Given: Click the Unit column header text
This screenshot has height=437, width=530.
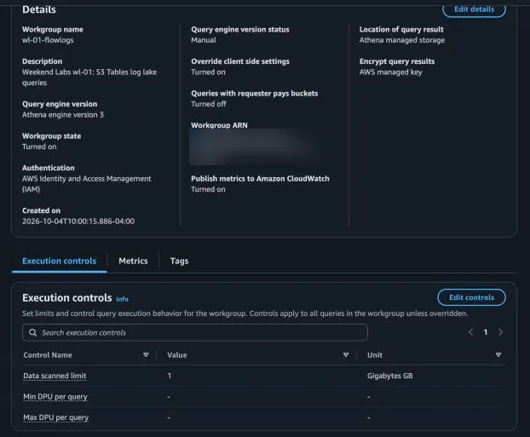Looking at the screenshot, I should click(x=375, y=355).
